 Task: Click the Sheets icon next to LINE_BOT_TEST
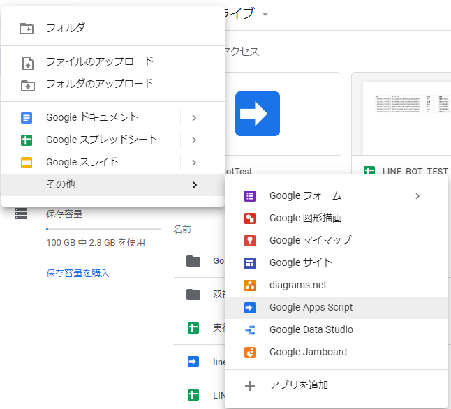tap(369, 170)
